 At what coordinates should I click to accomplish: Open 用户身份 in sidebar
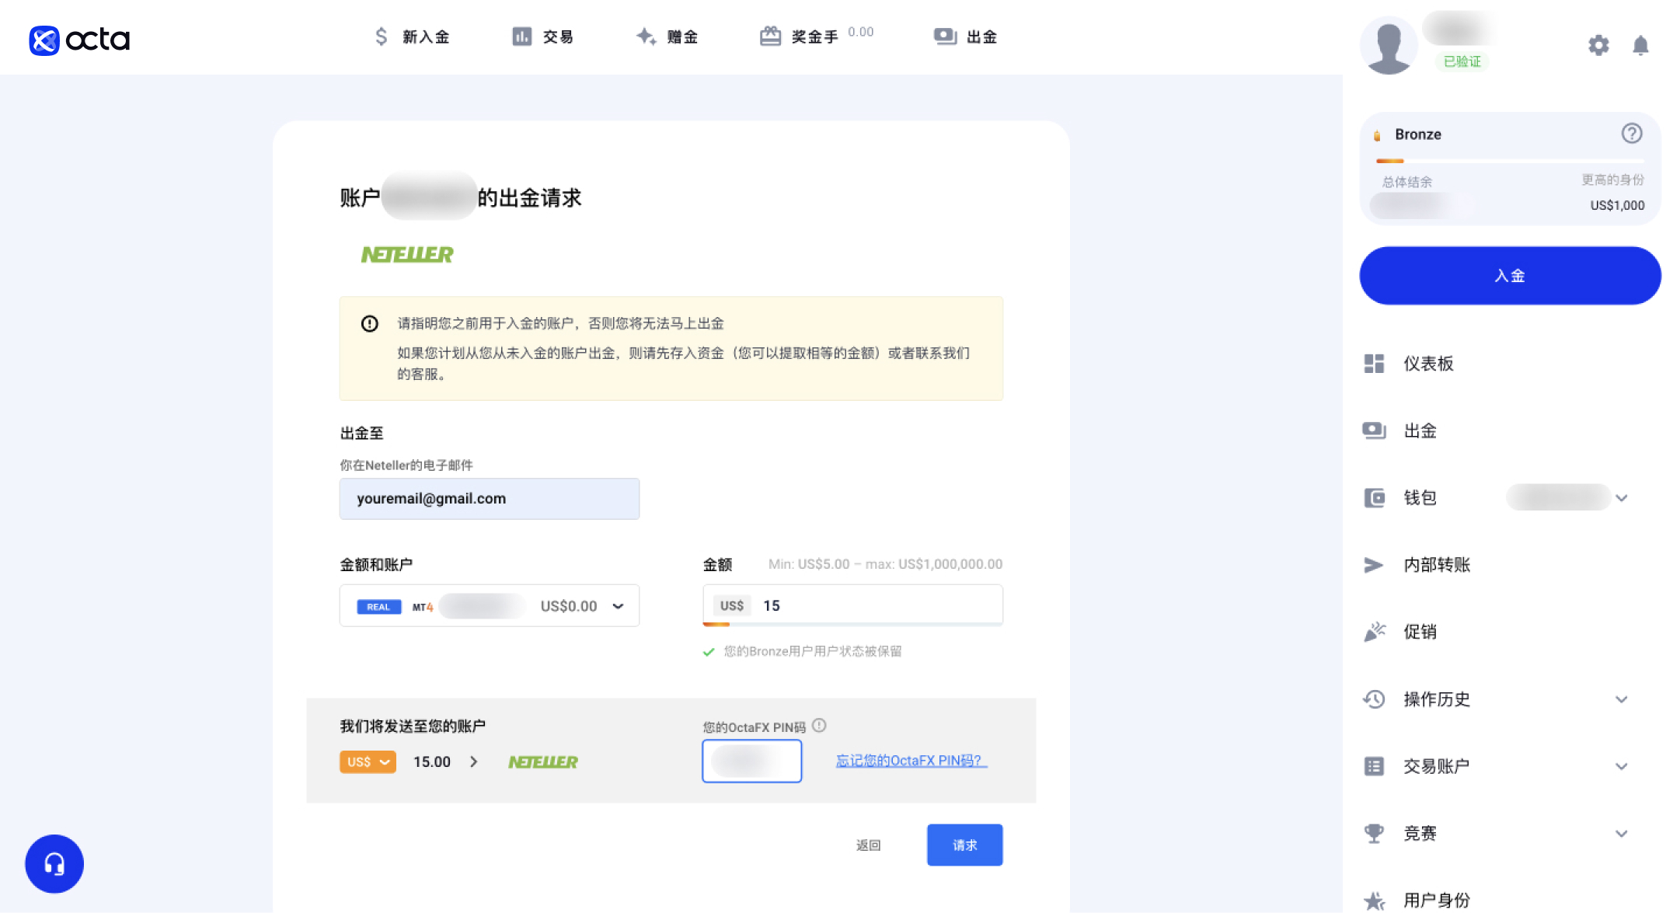click(1437, 900)
